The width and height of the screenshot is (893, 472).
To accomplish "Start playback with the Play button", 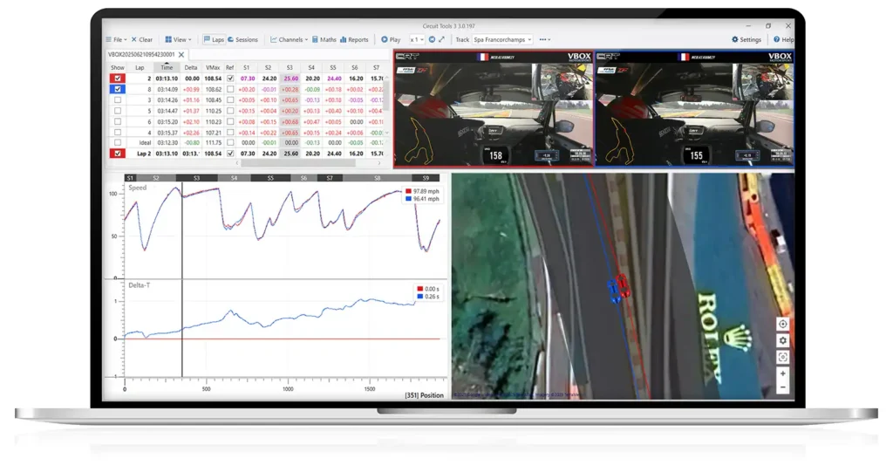I will pos(391,40).
